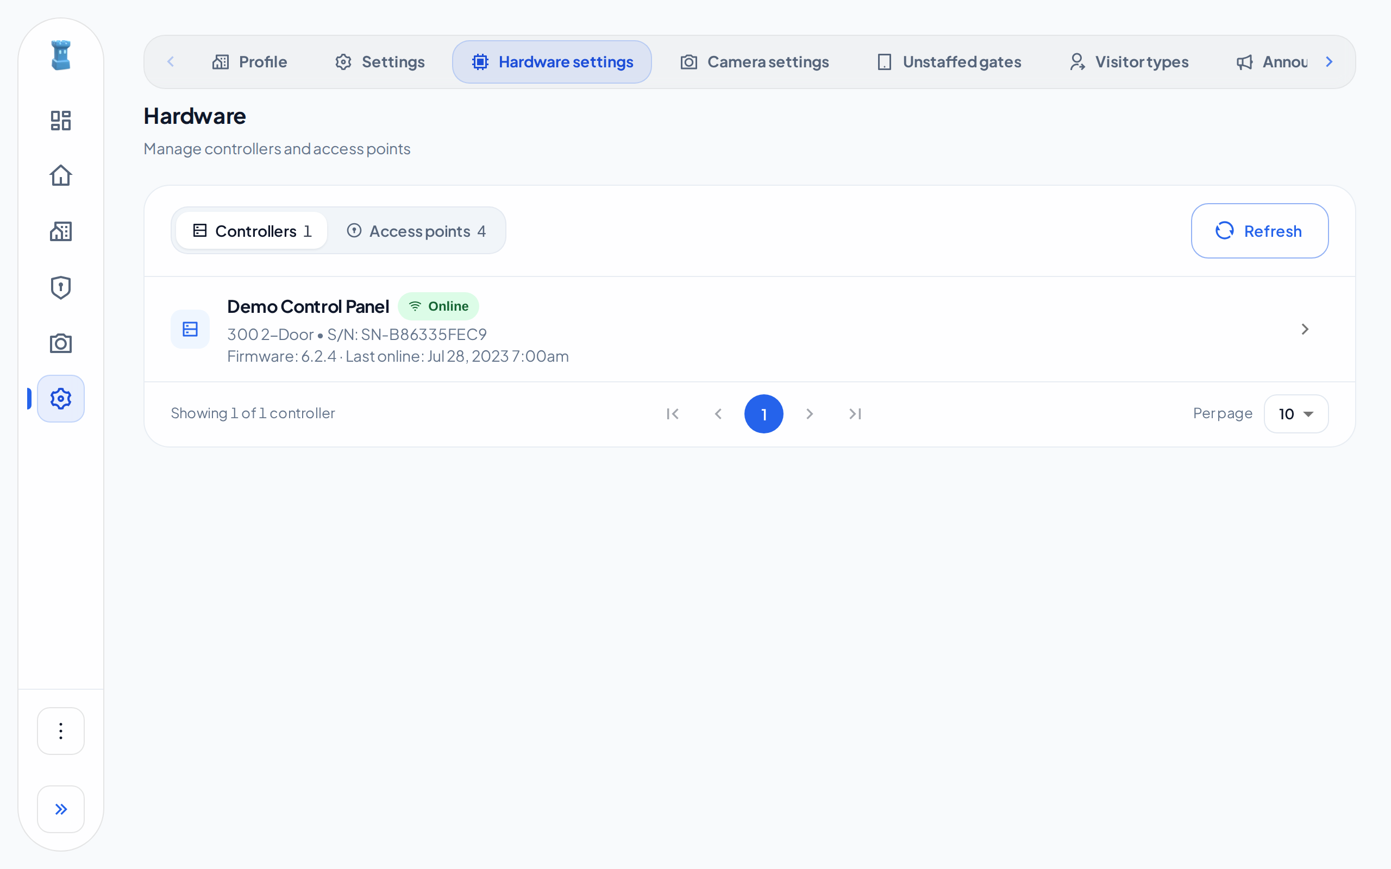Open the Camera settings tab
The image size is (1391, 869).
pyautogui.click(x=754, y=61)
